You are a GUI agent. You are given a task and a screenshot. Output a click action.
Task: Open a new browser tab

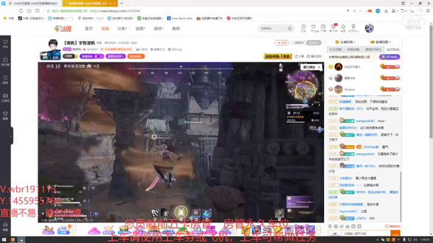pos(121,3)
